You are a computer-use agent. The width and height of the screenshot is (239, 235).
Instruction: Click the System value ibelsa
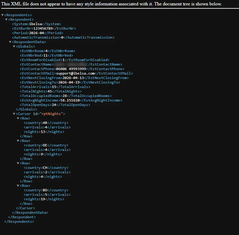tap(35, 24)
